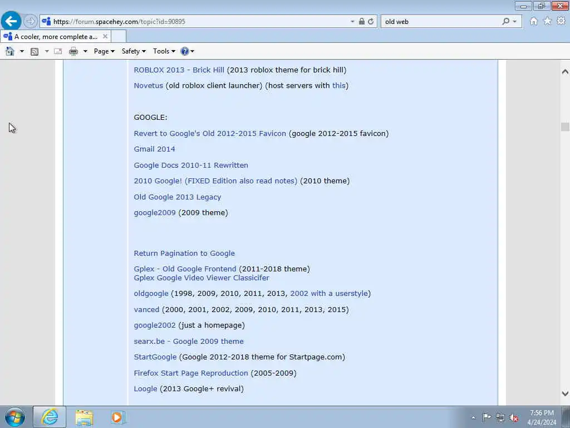Open the 'this' host servers link
This screenshot has width=570, height=428.
tap(338, 85)
